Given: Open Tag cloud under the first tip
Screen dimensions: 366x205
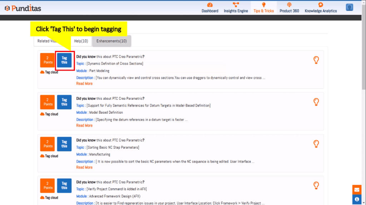Looking at the screenshot, I should pyautogui.click(x=49, y=72).
